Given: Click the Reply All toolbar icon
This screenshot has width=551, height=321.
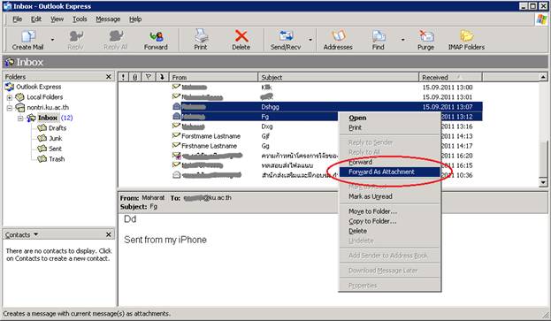Looking at the screenshot, I should click(x=115, y=40).
